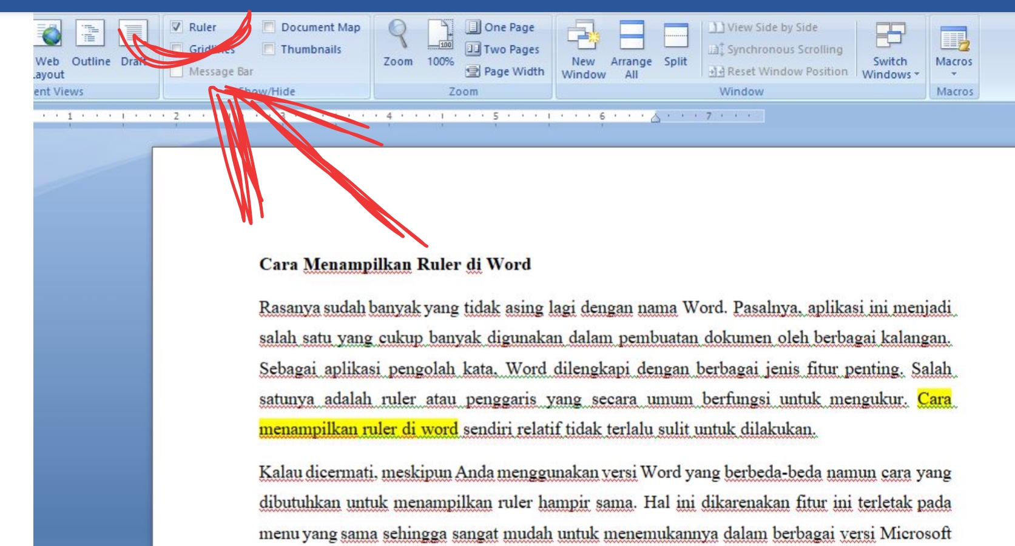The image size is (1015, 546).
Task: Switch to Draft view
Action: [133, 44]
